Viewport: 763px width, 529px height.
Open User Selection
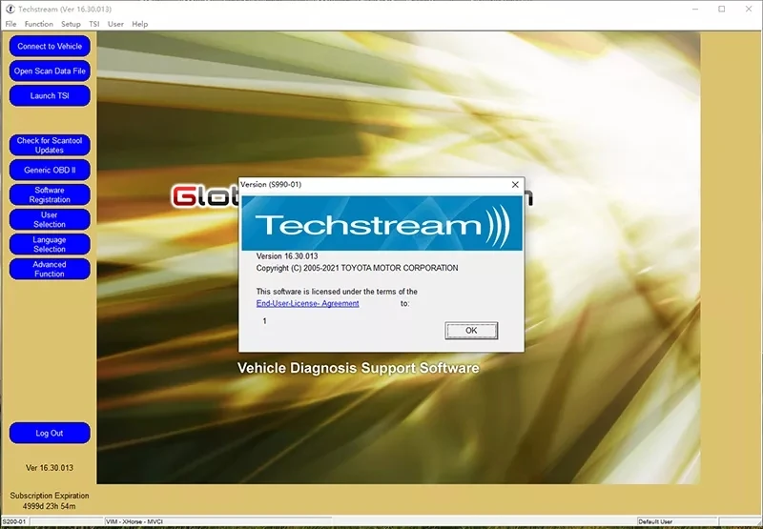coord(50,220)
